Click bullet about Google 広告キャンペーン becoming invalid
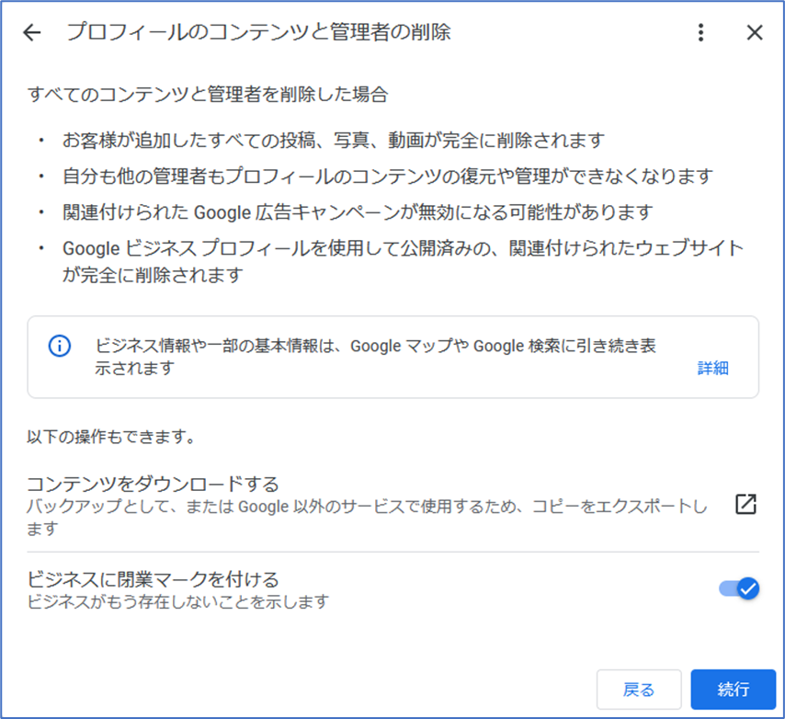Viewport: 785px width, 719px height. (x=358, y=212)
